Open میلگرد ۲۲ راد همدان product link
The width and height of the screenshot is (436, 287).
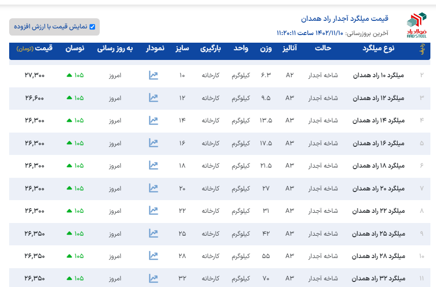click(379, 211)
